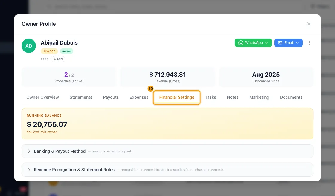
Task: Click the Aug 2025 onboarded card
Action: [266, 77]
